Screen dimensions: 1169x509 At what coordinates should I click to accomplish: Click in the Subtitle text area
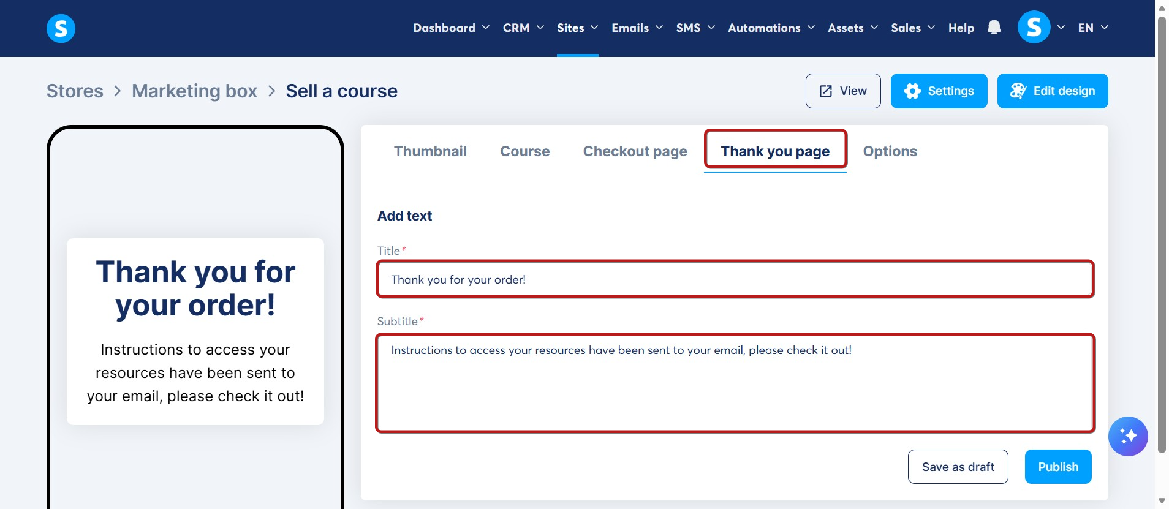[735, 383]
